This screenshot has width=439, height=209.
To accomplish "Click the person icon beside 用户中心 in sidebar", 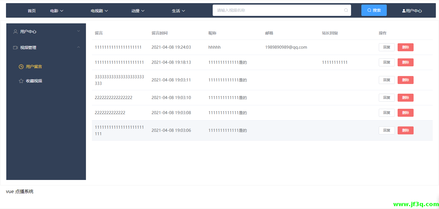I will [x=15, y=32].
